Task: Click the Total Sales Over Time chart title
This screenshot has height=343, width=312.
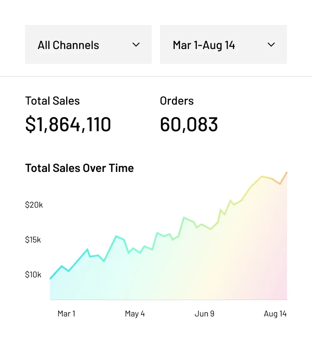Action: click(x=79, y=168)
